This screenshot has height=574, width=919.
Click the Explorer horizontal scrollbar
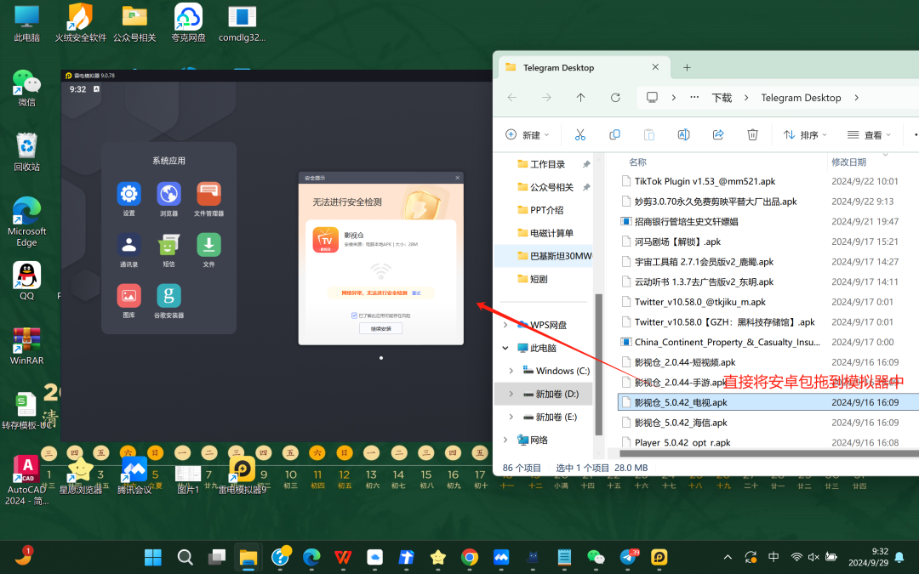pyautogui.click(x=769, y=452)
